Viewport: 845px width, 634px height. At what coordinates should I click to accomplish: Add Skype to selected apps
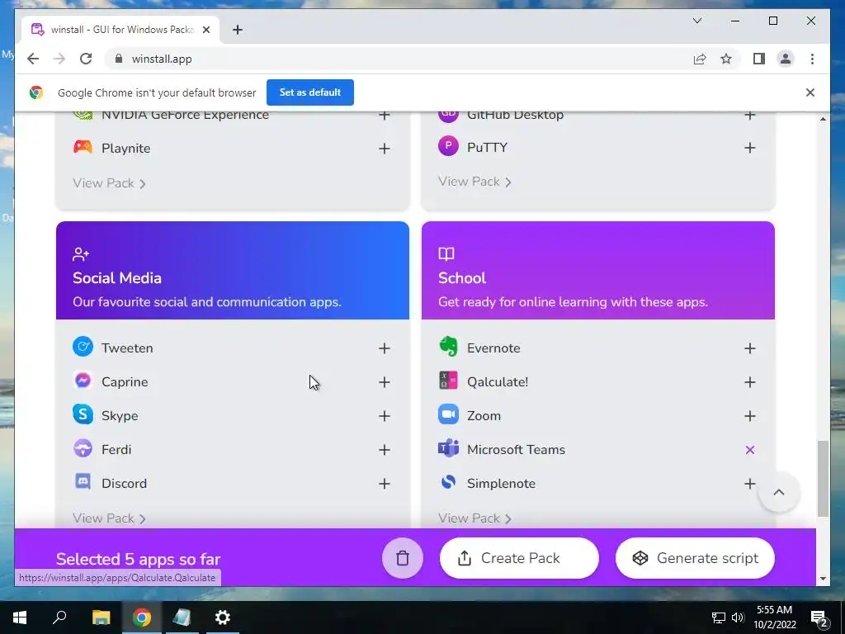click(385, 416)
